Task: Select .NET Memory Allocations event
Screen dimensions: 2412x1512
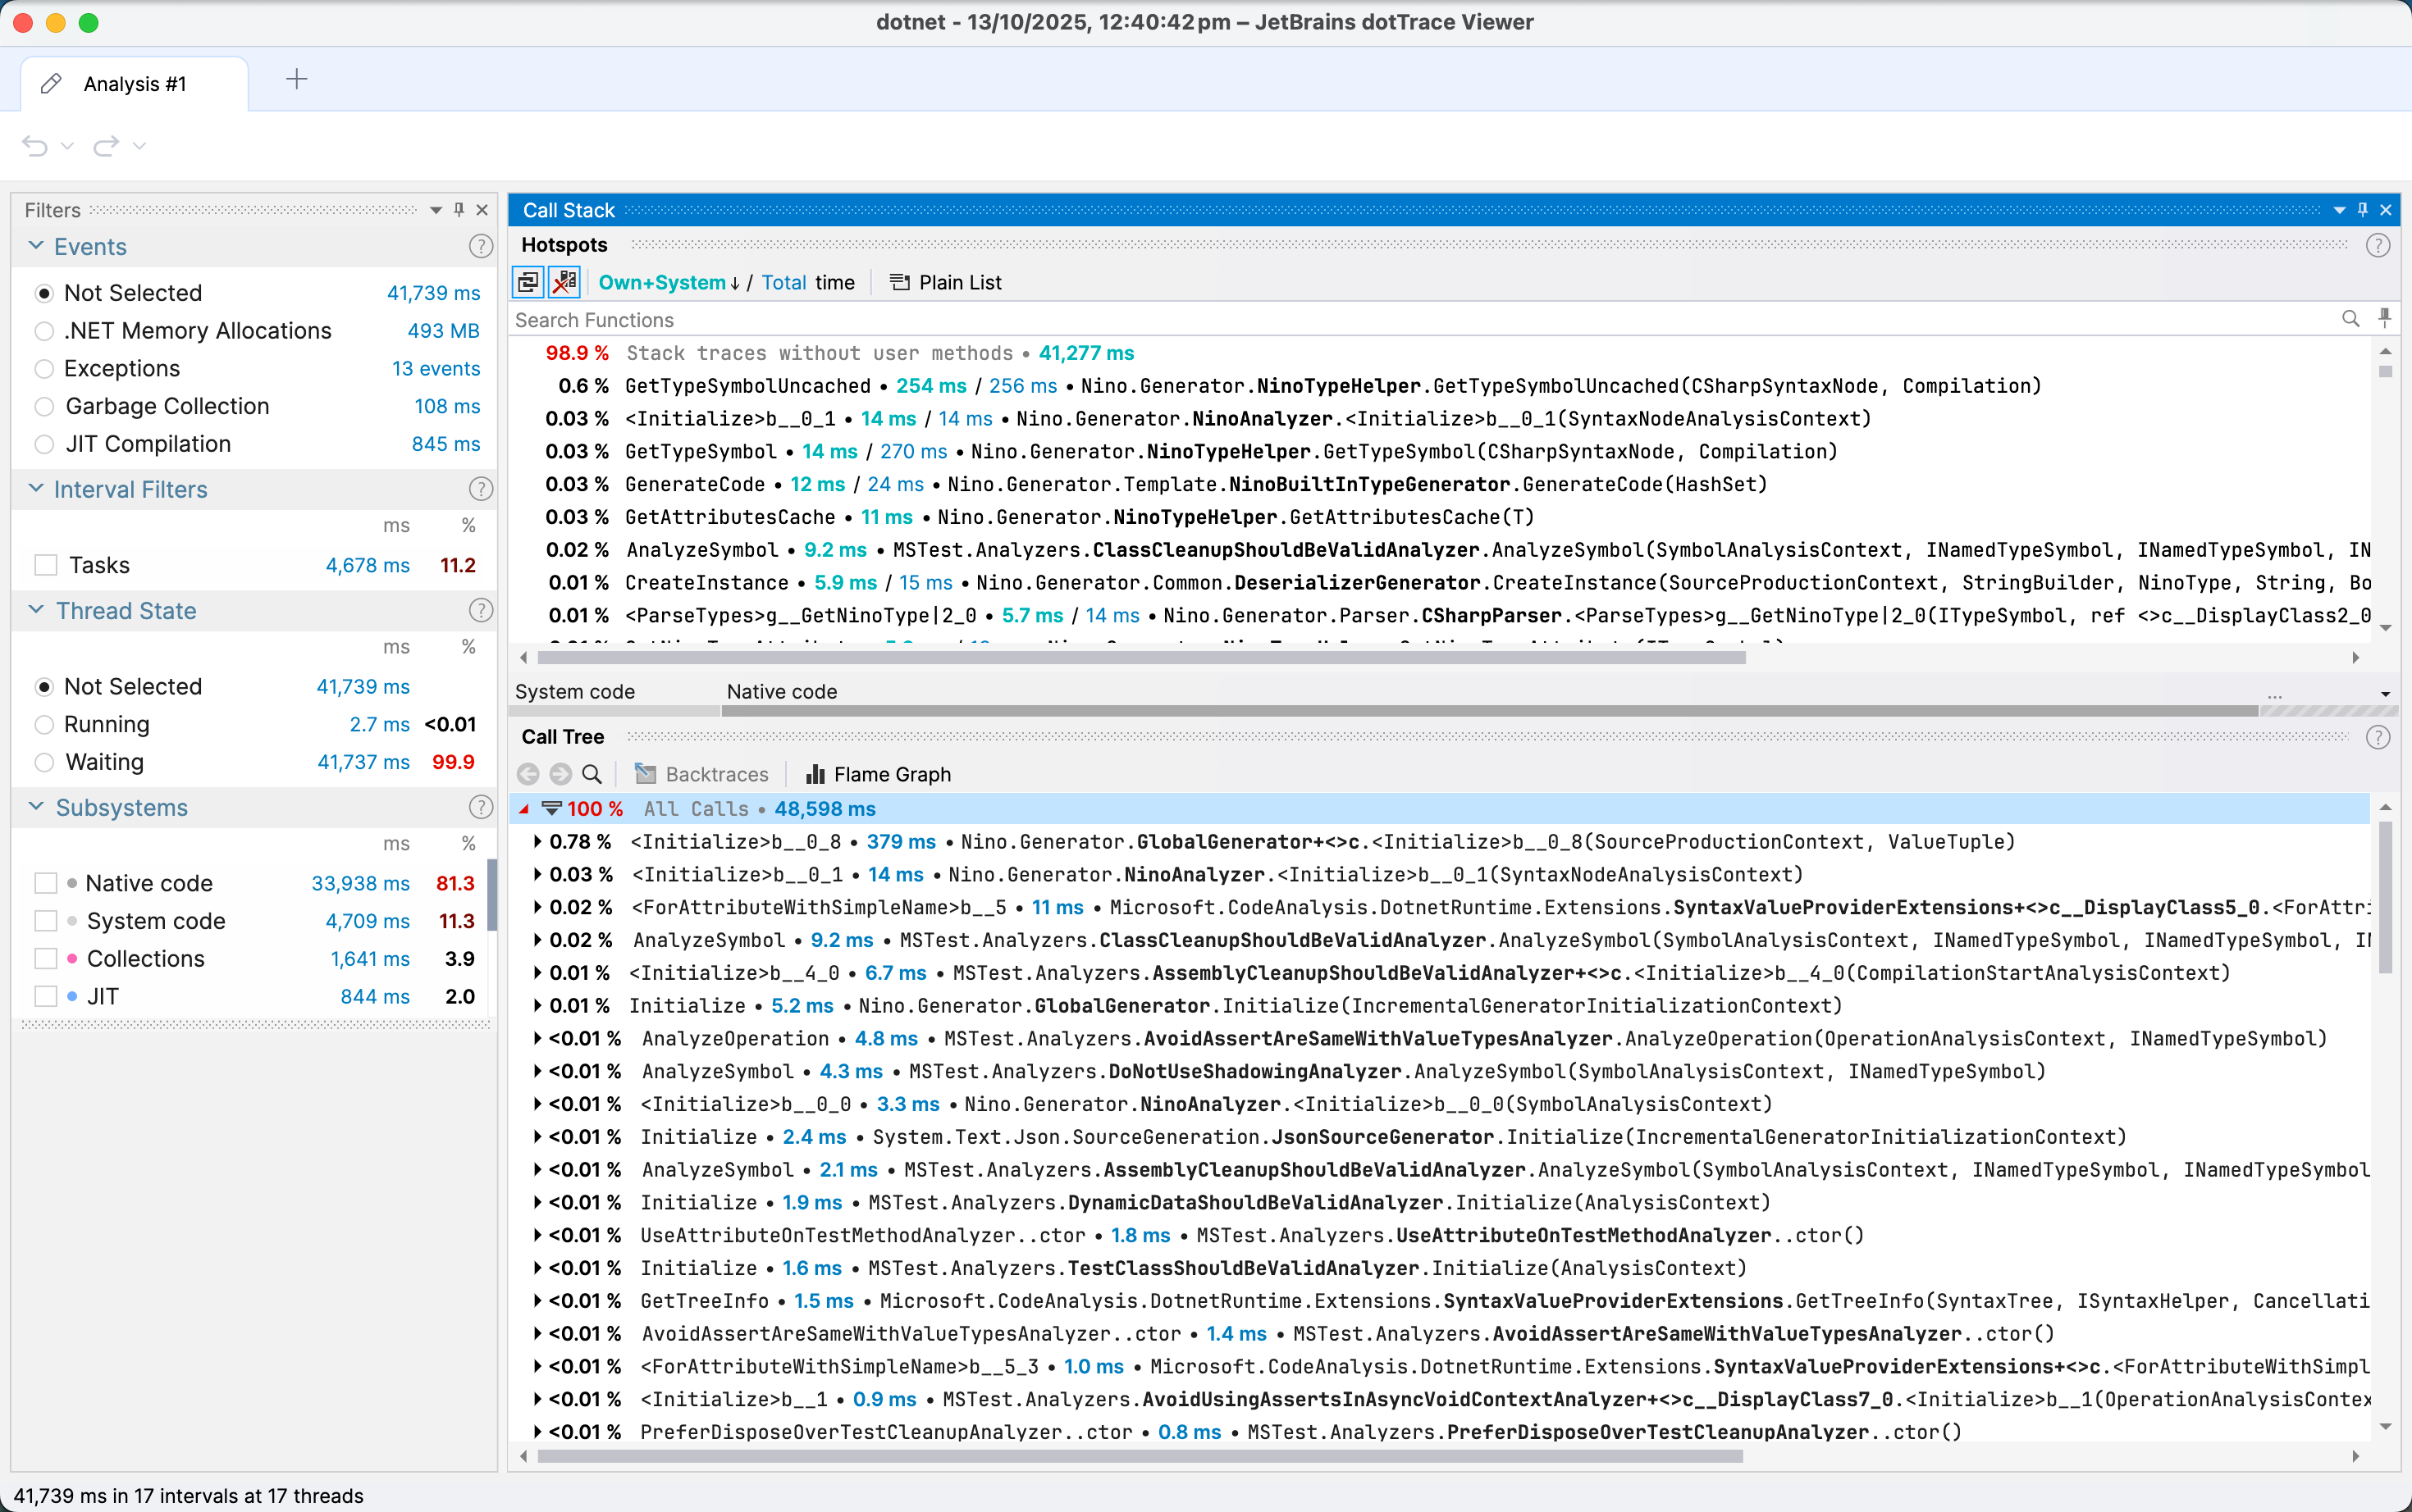Action: 44,331
